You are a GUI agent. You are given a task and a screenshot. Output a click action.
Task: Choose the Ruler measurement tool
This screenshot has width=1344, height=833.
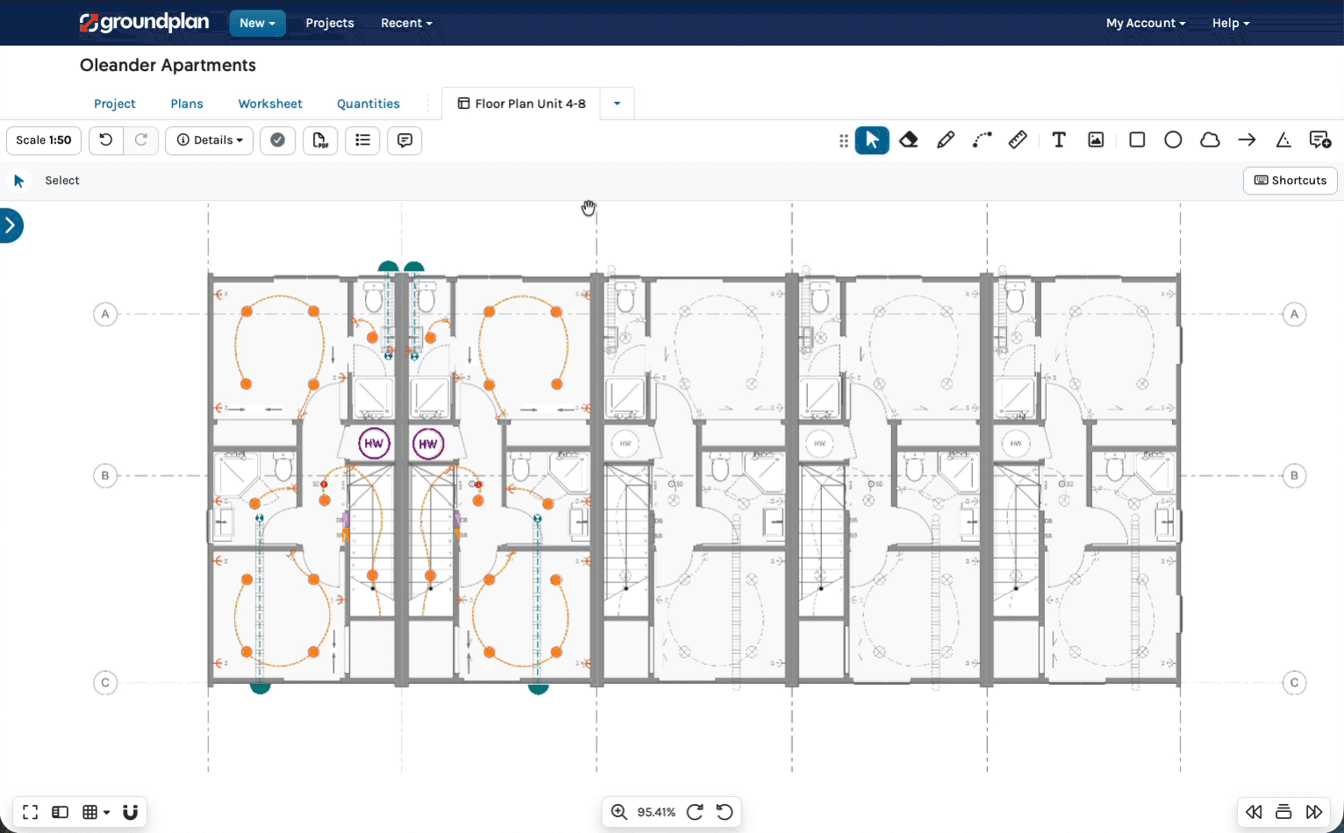coord(1018,140)
